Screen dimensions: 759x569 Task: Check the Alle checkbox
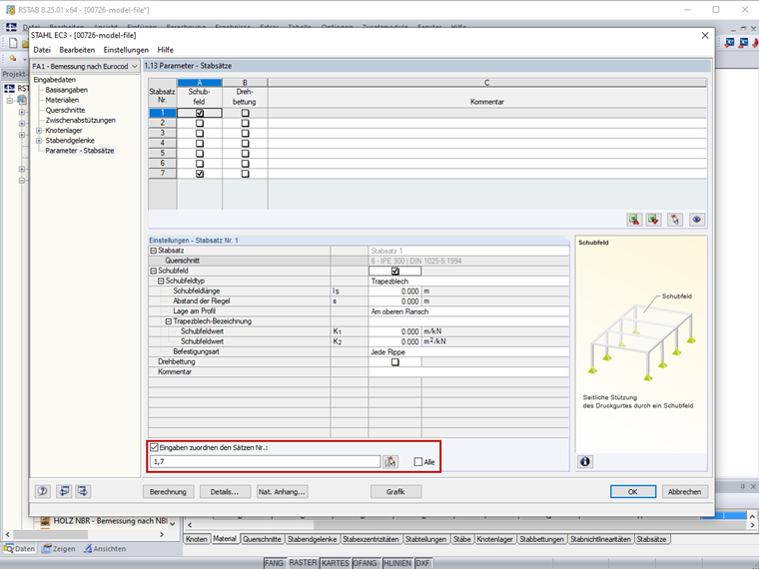418,462
